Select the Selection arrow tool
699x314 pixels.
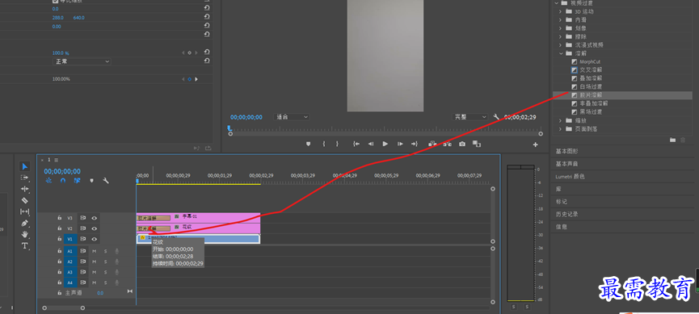tap(25, 166)
